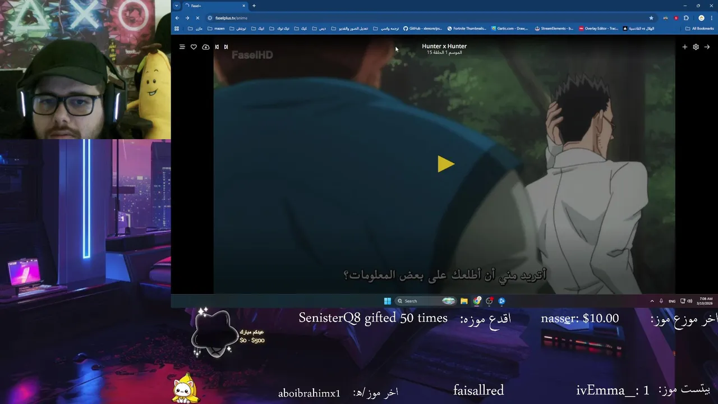Screen dimensions: 718x404
Task: Navigate back in browser
Action: tap(177, 18)
